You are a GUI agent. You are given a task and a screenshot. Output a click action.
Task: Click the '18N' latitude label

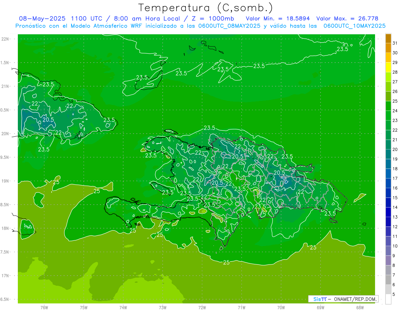click(x=5, y=228)
